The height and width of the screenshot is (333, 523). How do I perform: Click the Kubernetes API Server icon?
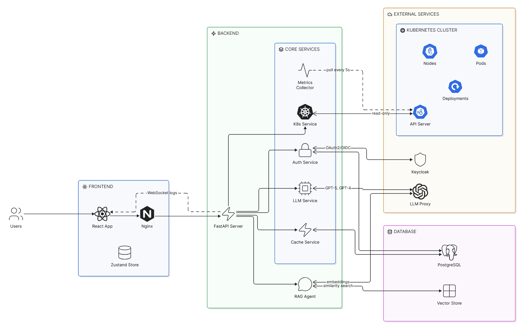(420, 112)
